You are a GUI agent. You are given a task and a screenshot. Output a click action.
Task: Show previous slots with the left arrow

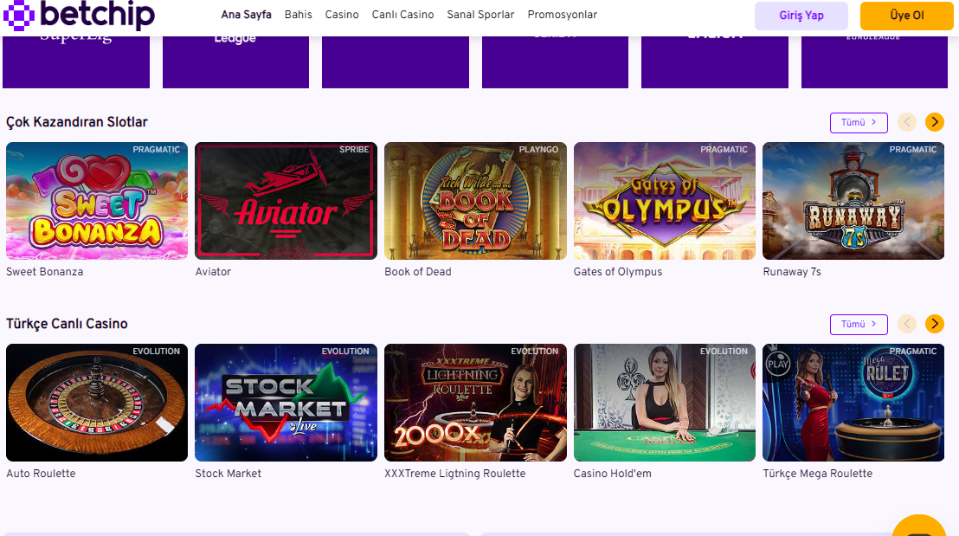point(906,122)
